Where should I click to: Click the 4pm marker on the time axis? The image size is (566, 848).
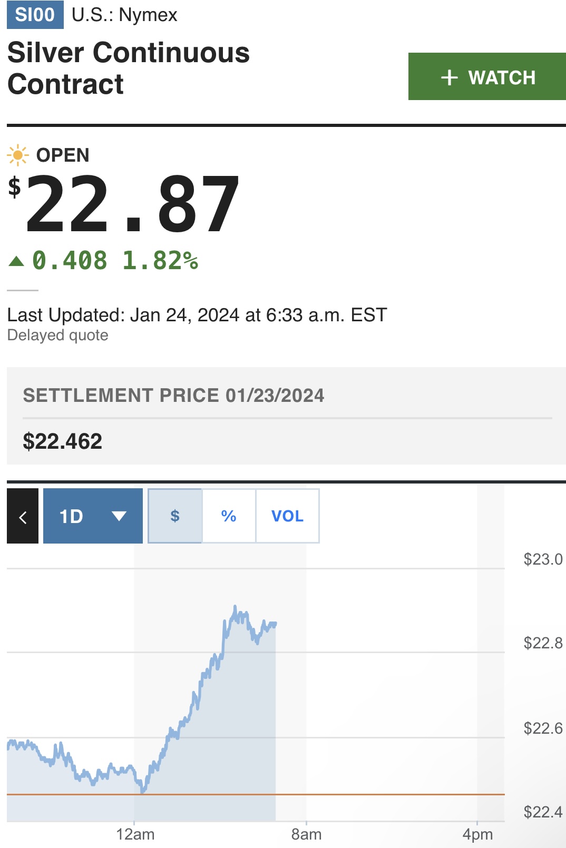click(477, 834)
